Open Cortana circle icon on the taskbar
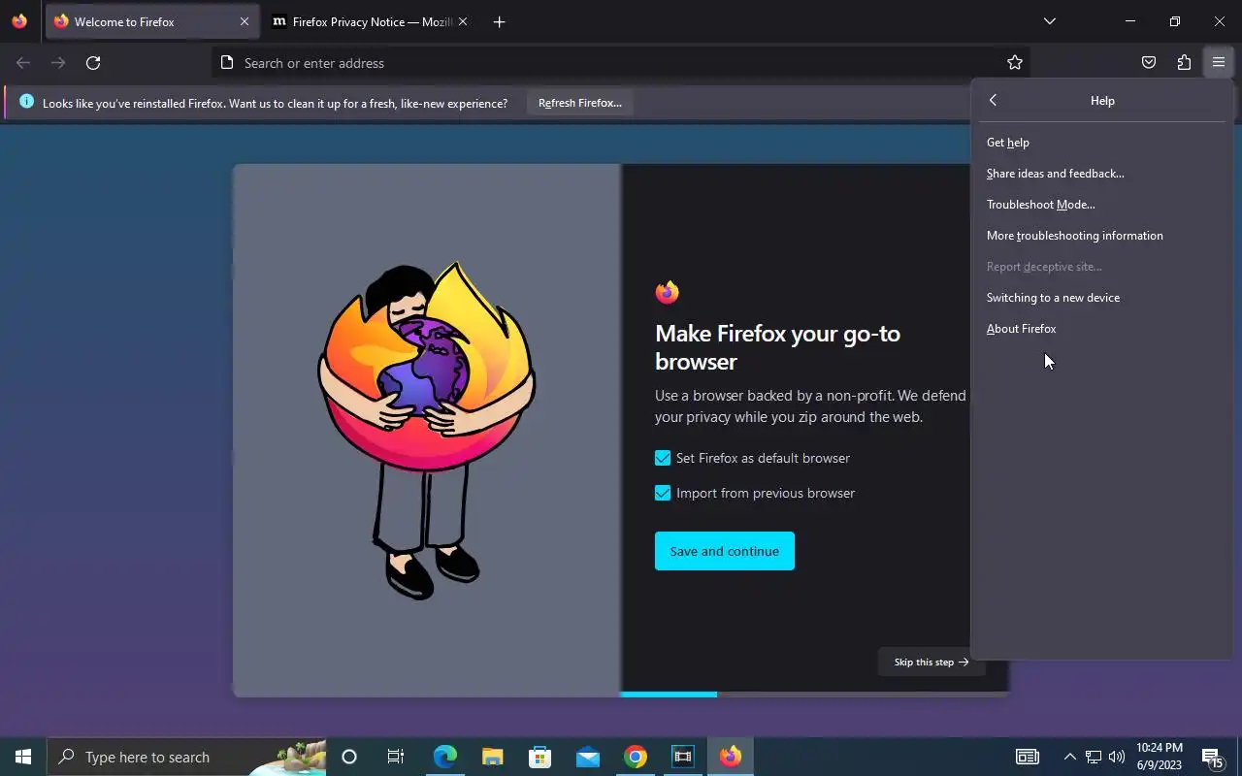Viewport: 1242px width, 776px height. tap(349, 757)
